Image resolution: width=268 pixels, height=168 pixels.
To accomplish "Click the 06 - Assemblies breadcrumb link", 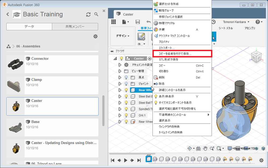I will click(x=28, y=46).
